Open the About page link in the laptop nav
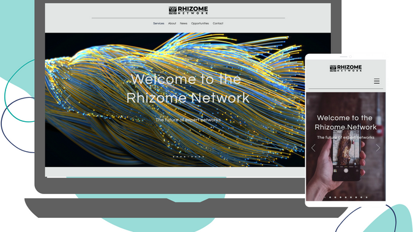Screen dimensions: 413x232 [172, 23]
